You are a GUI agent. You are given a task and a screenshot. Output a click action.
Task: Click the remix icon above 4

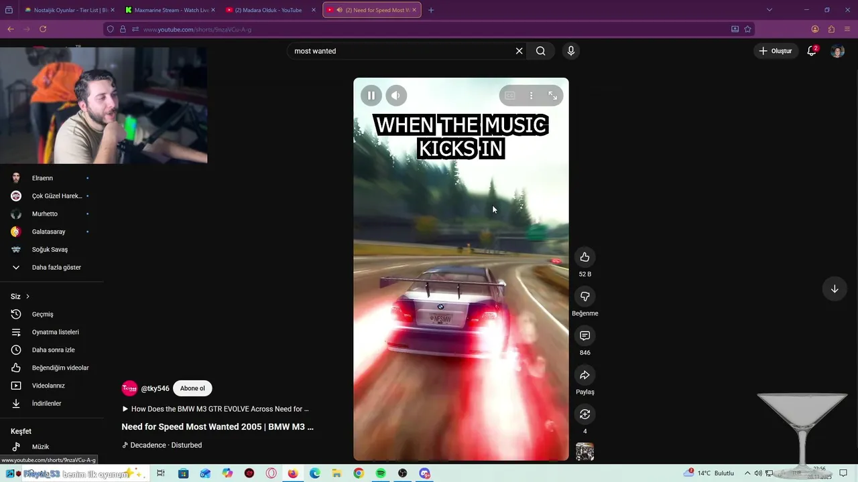point(585,414)
